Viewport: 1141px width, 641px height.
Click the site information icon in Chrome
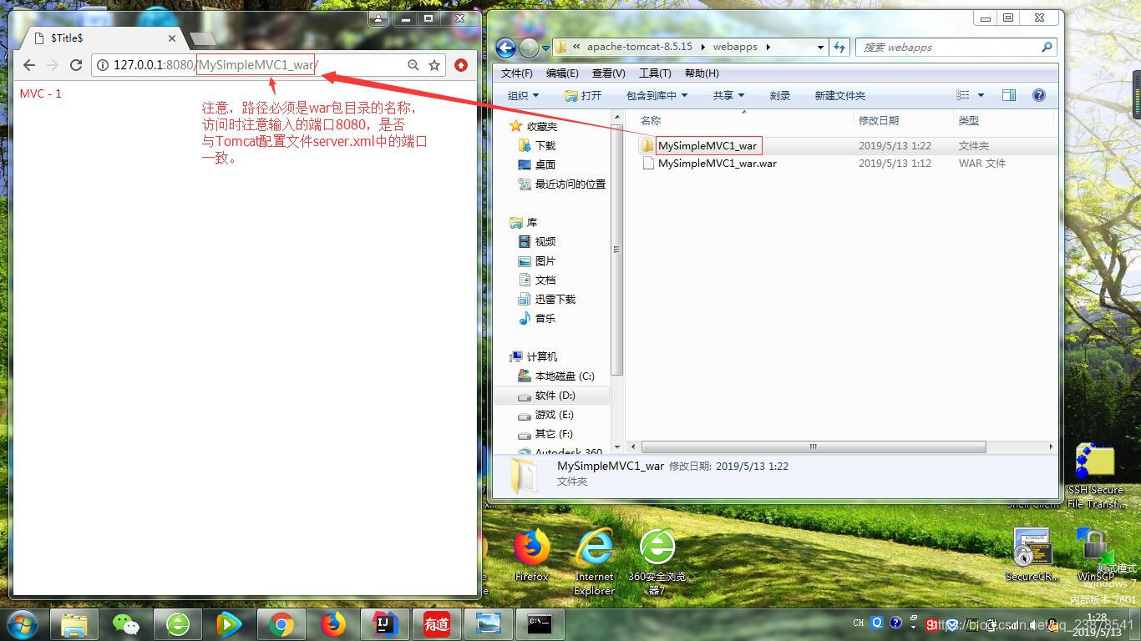[103, 65]
